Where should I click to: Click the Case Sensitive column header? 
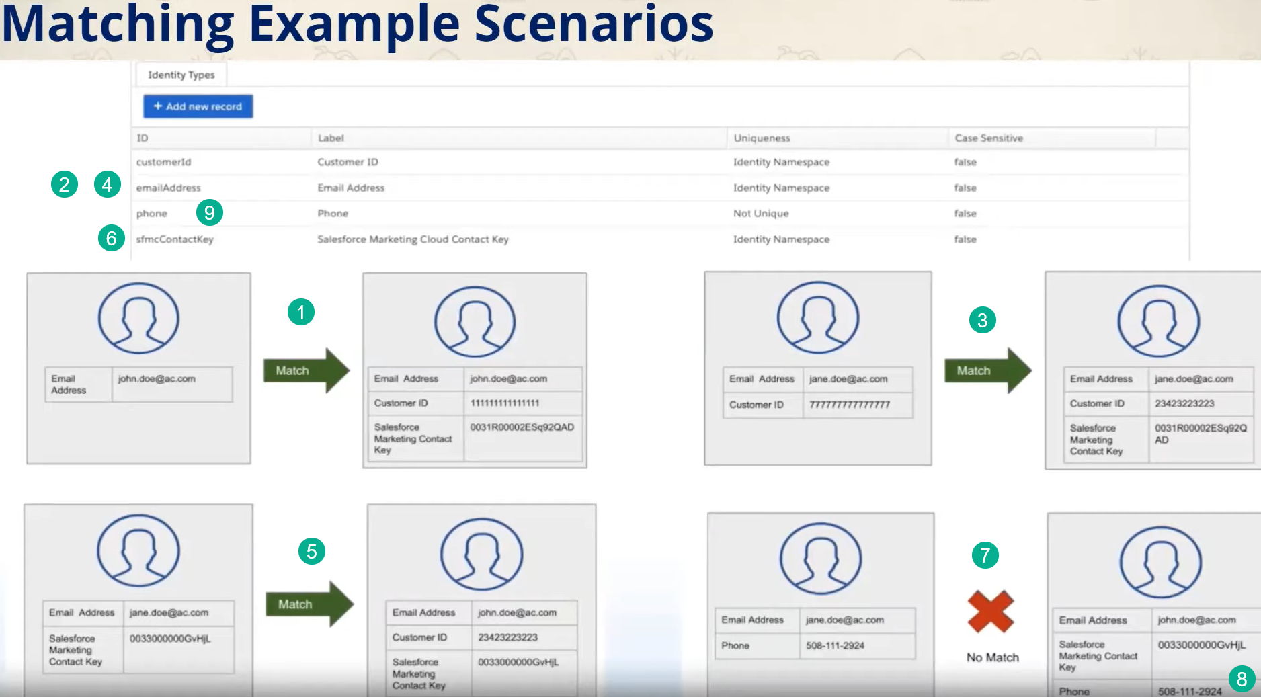(x=989, y=138)
